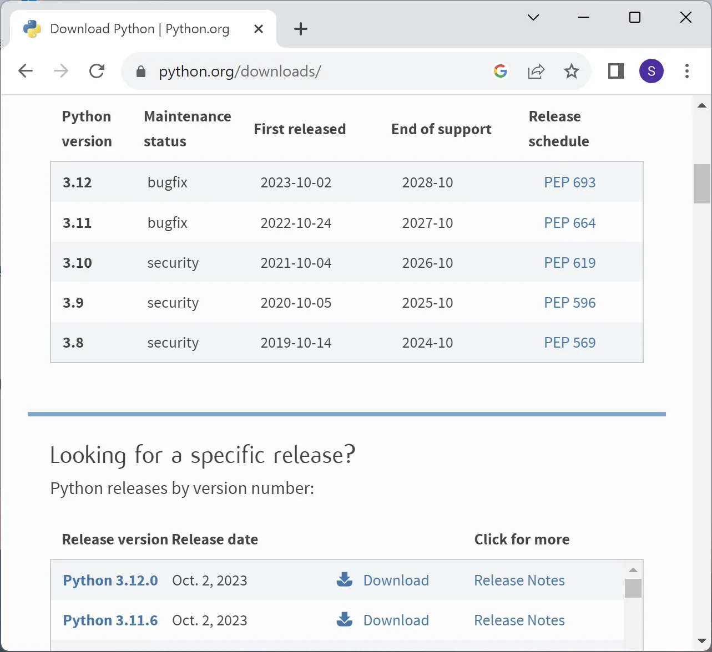Open the browser menu with three dots
This screenshot has width=712, height=652.
coord(687,71)
